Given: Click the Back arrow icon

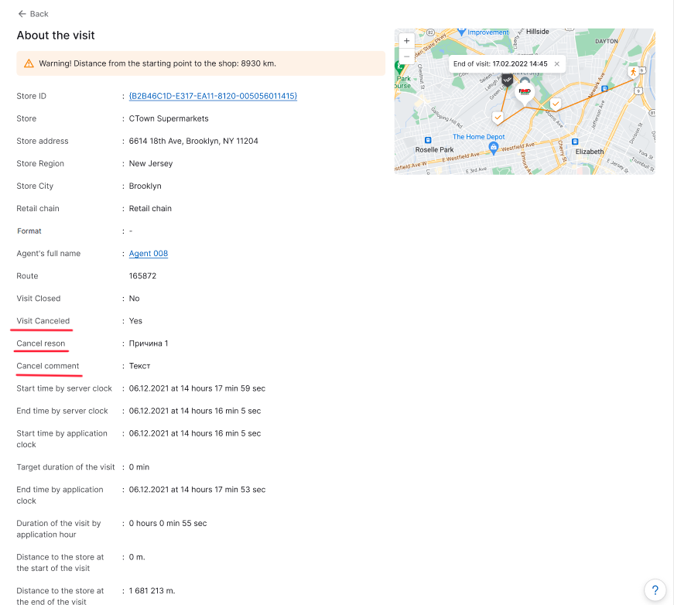Looking at the screenshot, I should (22, 14).
